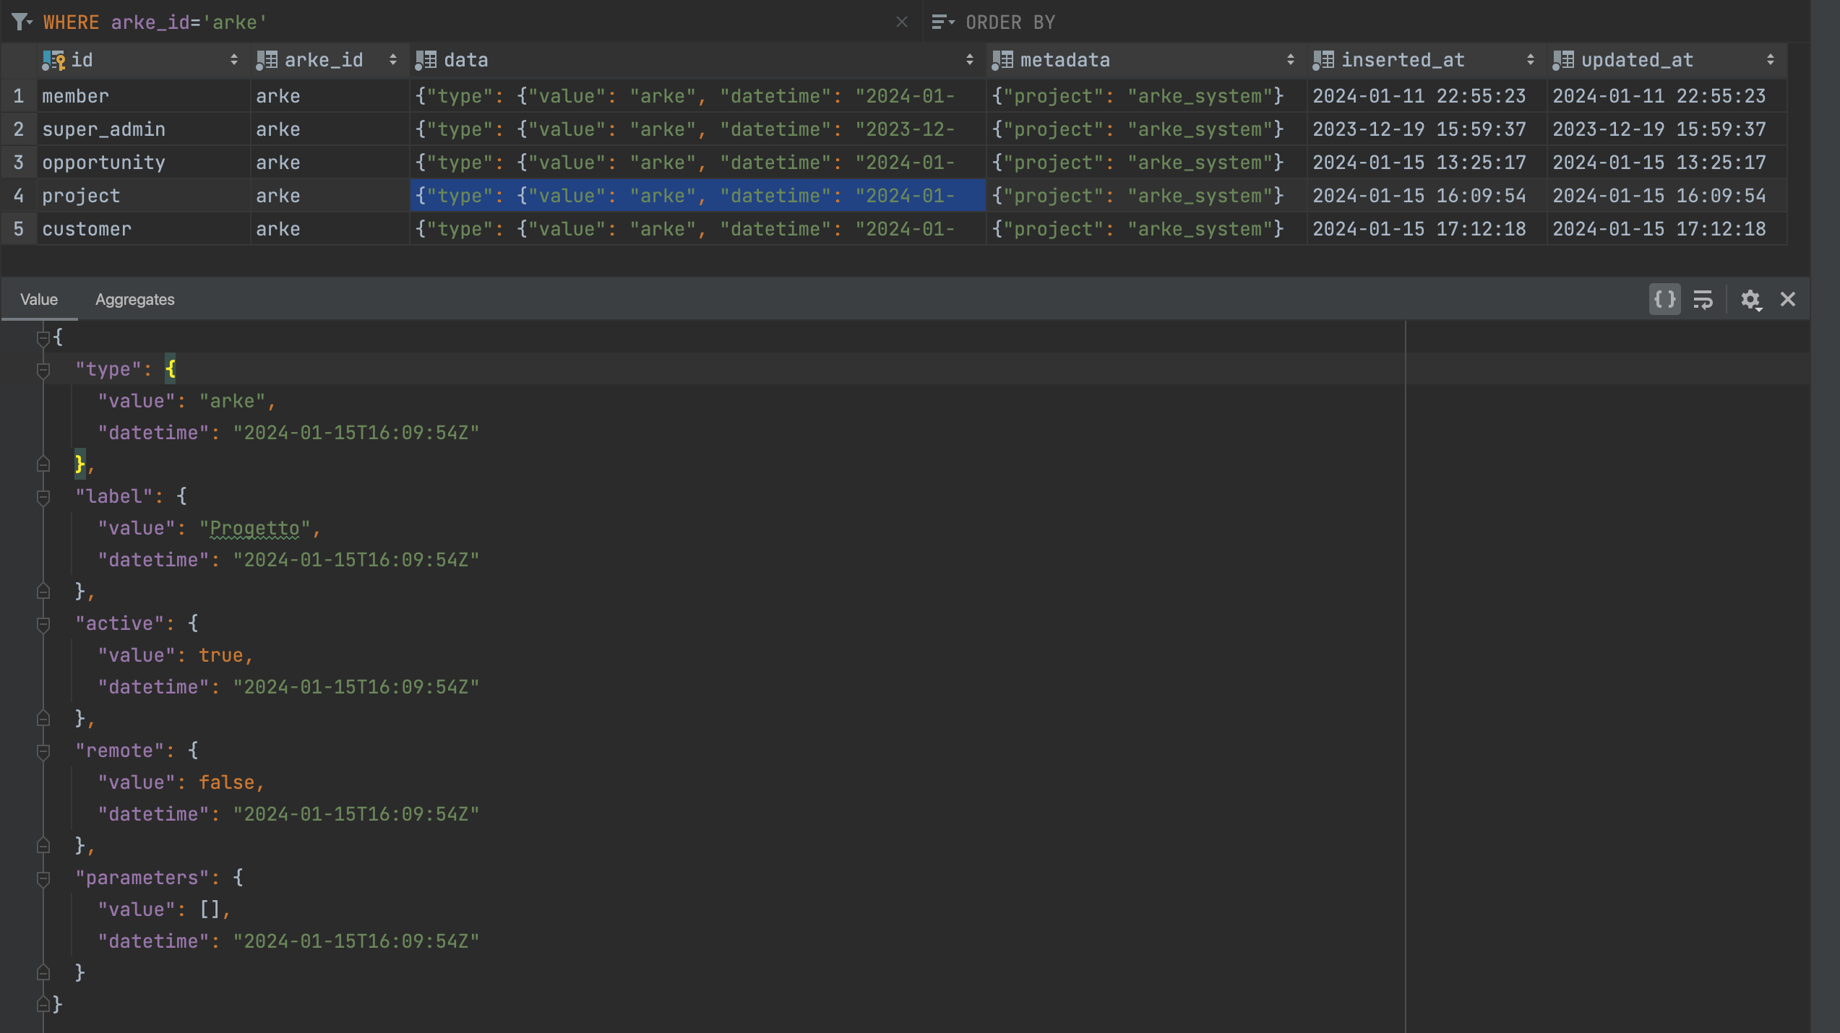Clear the WHERE filter with X
Viewport: 1840px width, 1033px height.
[901, 22]
